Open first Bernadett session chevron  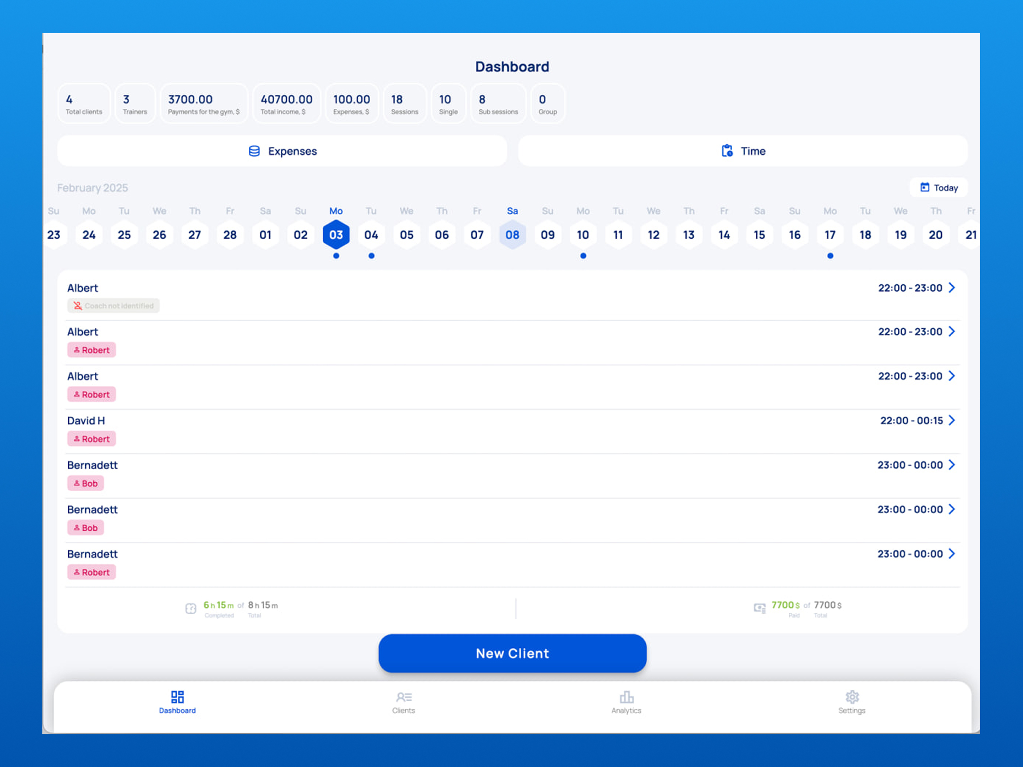tap(952, 465)
